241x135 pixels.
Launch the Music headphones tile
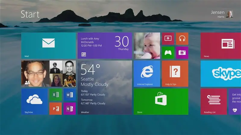point(182,39)
